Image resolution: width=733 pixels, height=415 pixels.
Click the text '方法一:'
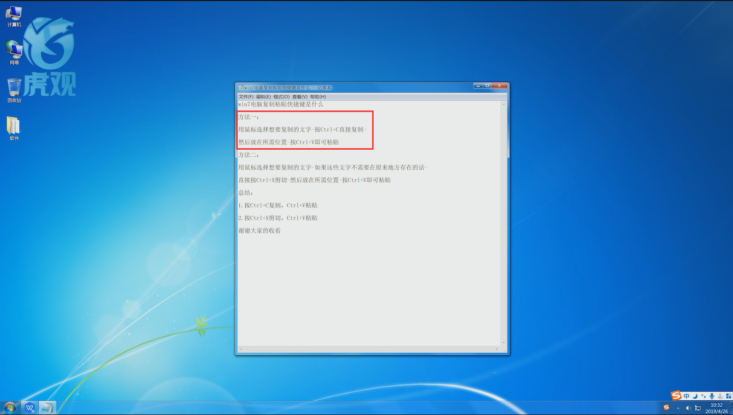[x=248, y=117]
